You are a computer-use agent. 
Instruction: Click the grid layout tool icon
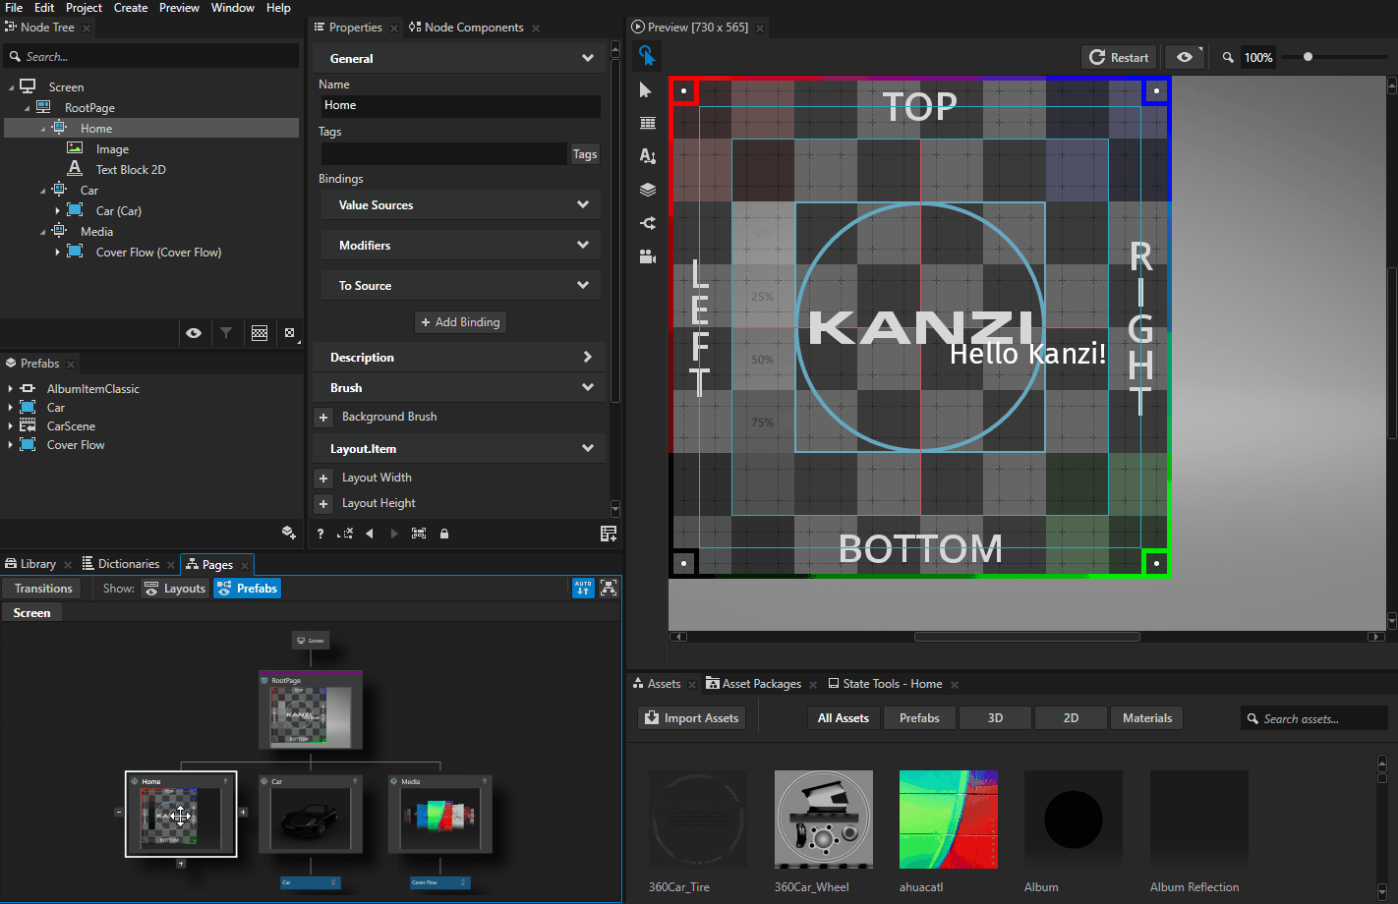point(647,123)
